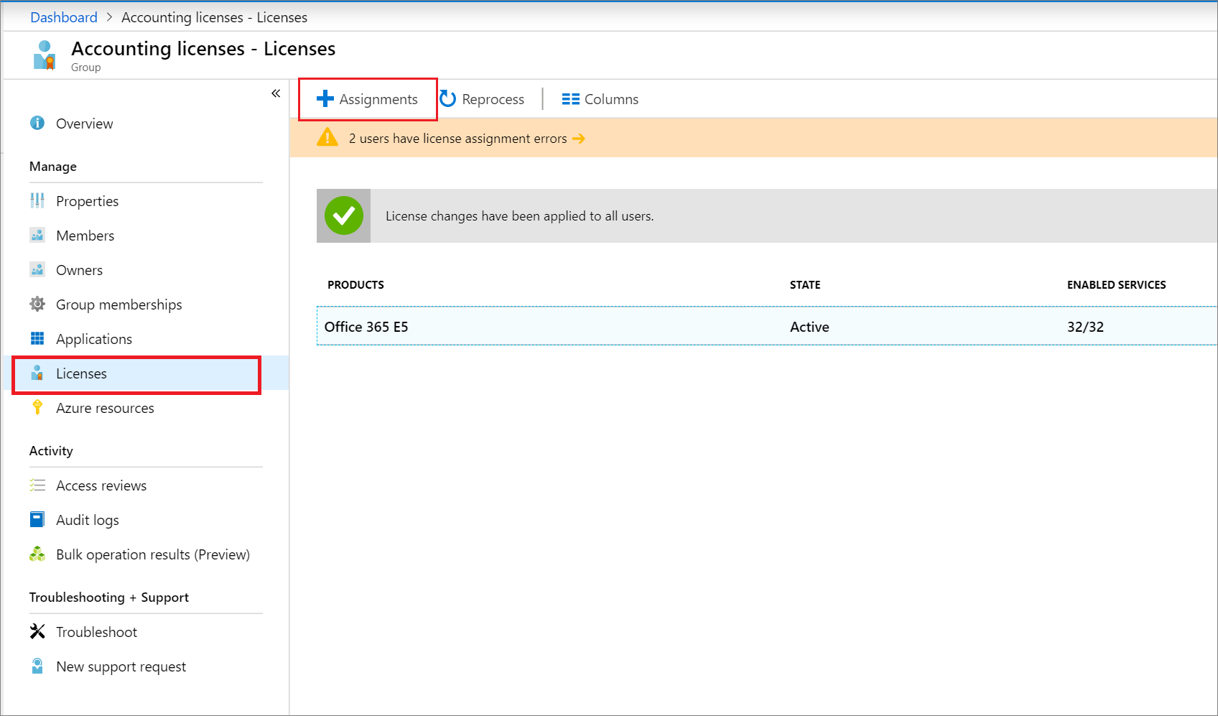Open Overview in the sidebar
The width and height of the screenshot is (1218, 716).
pyautogui.click(x=84, y=124)
